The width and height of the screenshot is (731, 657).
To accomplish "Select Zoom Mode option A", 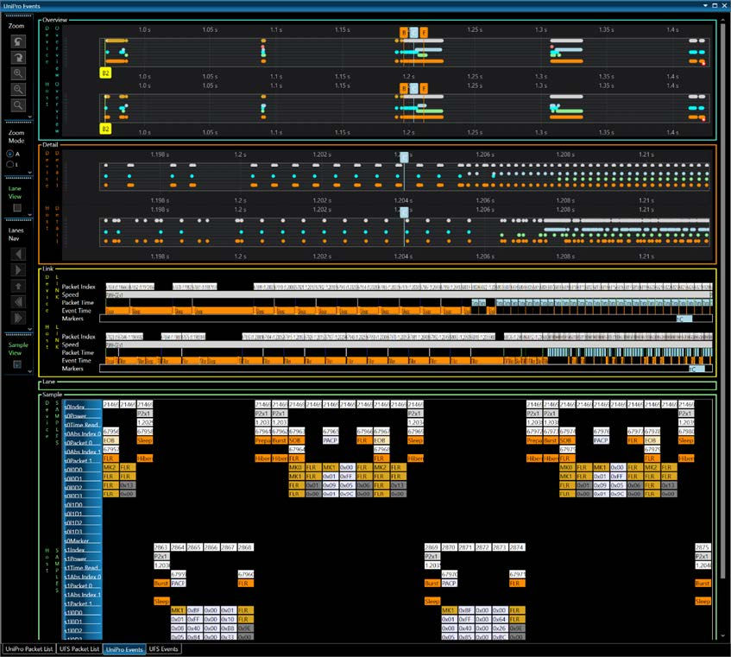I will point(10,154).
